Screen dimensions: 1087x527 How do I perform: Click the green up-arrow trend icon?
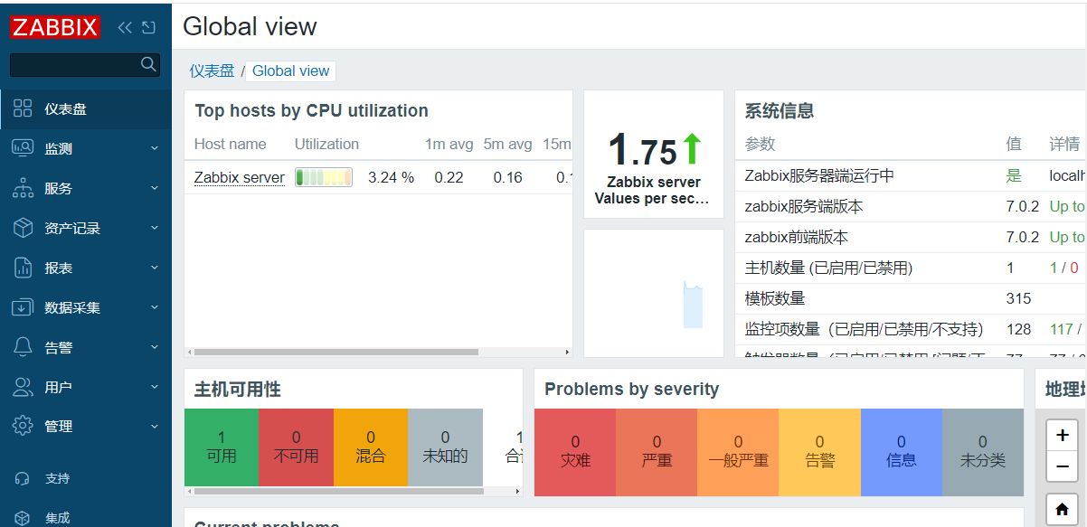tap(692, 148)
